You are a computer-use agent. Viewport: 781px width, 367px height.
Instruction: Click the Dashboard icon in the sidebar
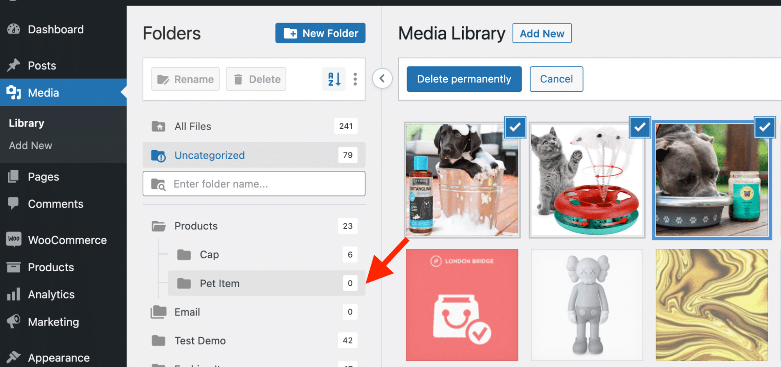tap(13, 29)
